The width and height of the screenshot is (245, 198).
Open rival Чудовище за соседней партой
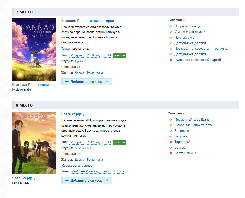point(198,60)
